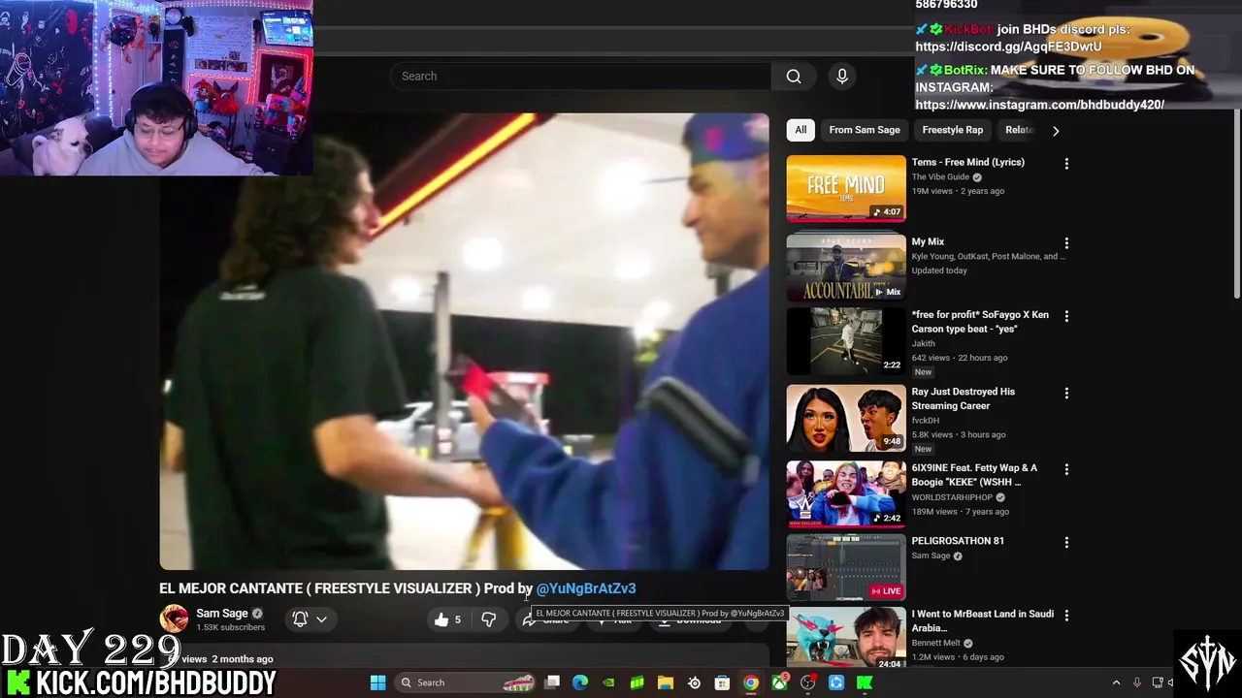Open the Ray streaming career thumbnail
This screenshot has height=698, width=1242.
pos(846,419)
